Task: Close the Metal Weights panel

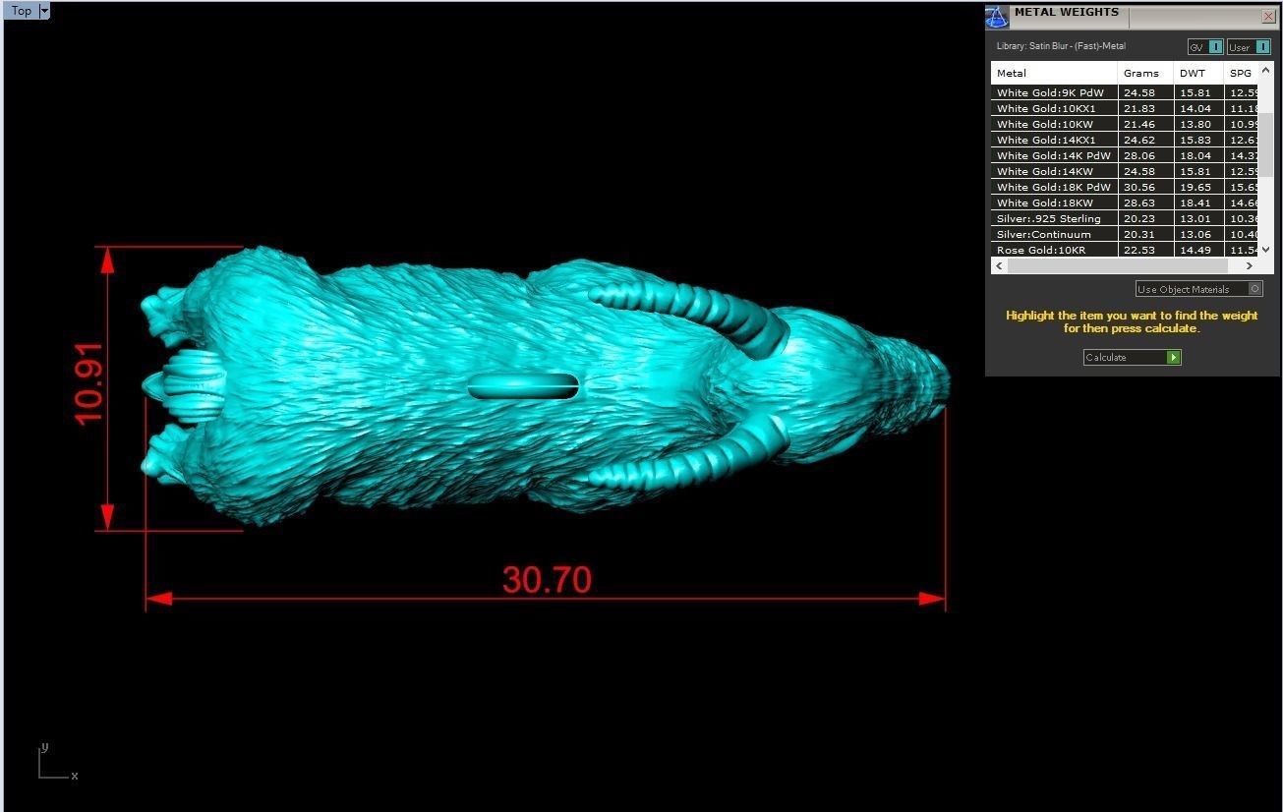Action: 1267,16
